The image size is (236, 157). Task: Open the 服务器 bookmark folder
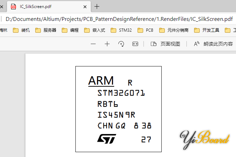[x=46, y=30]
